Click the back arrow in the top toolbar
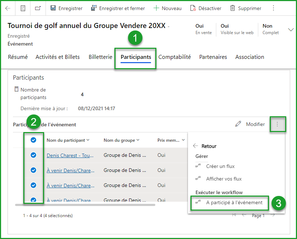This screenshot has width=297, height=239. click(x=8, y=8)
